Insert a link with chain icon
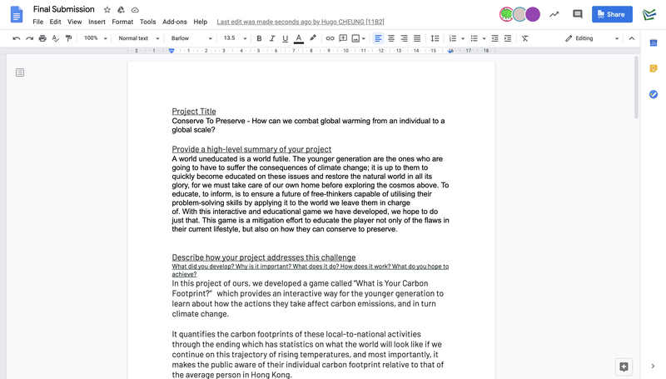The height and width of the screenshot is (379, 666). pyautogui.click(x=330, y=38)
